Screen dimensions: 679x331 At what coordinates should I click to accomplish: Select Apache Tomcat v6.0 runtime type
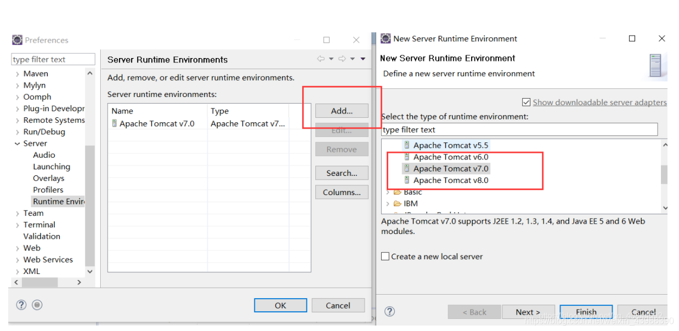click(x=451, y=157)
